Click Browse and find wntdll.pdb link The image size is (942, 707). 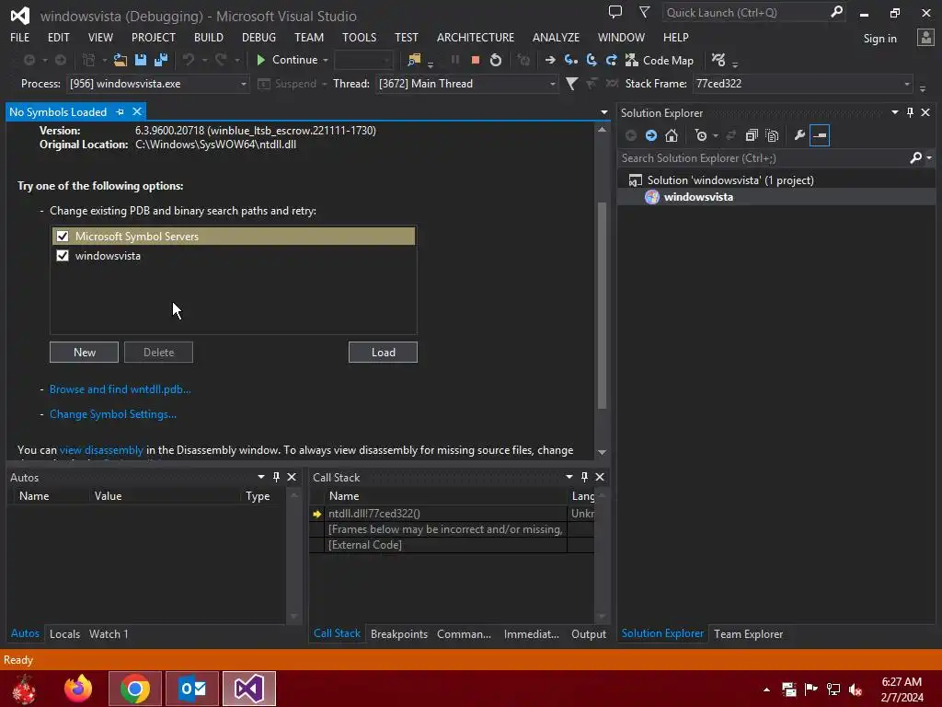[x=121, y=389]
